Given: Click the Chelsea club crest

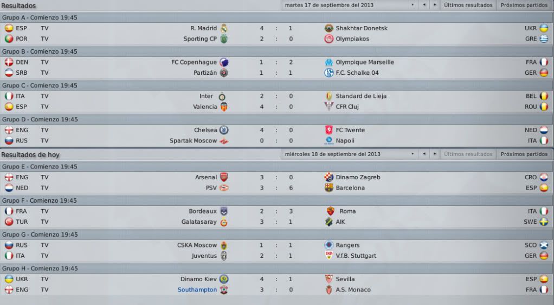Looking at the screenshot, I should pyautogui.click(x=224, y=130).
